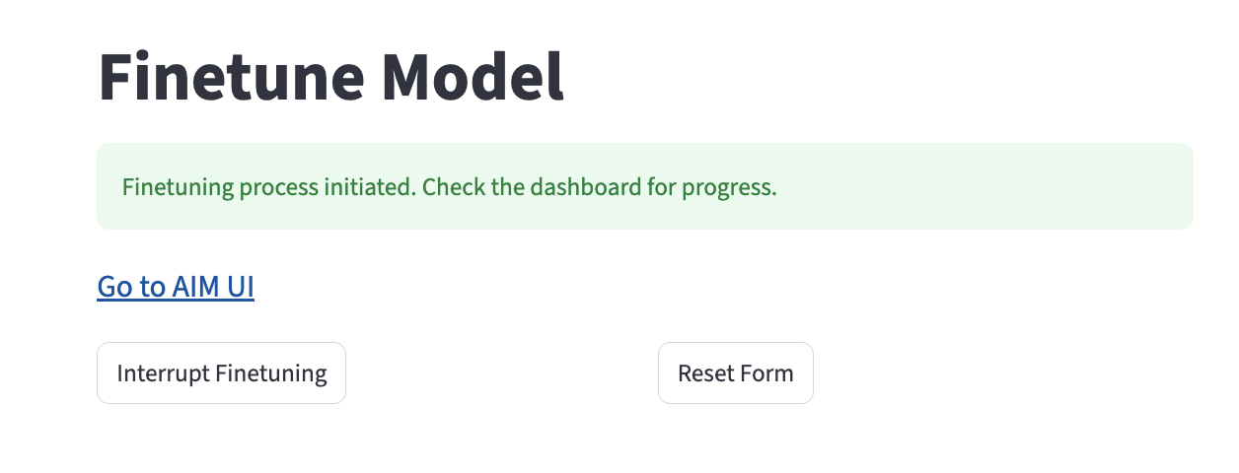The image size is (1239, 473).
Task: Click the word 'Finetune' in the heading
Action: pyautogui.click(x=233, y=78)
